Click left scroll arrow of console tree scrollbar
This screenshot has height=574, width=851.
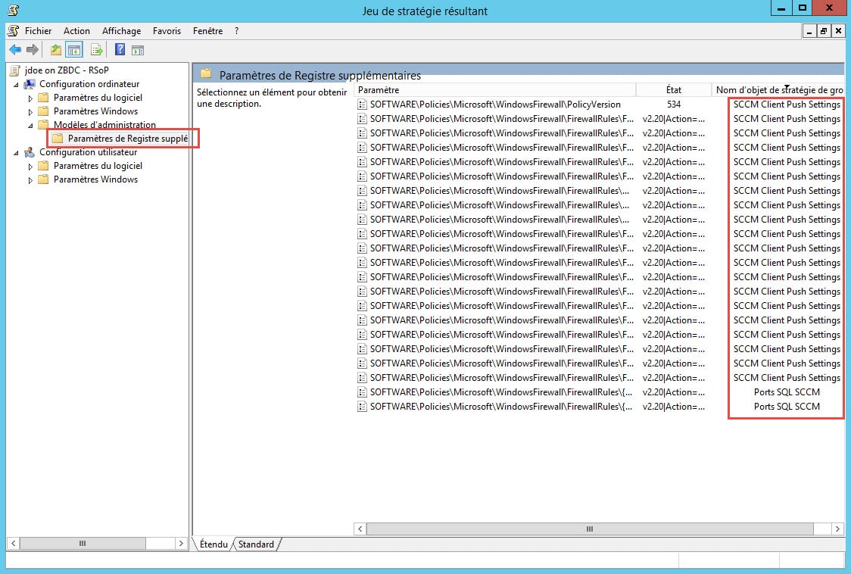click(x=13, y=543)
